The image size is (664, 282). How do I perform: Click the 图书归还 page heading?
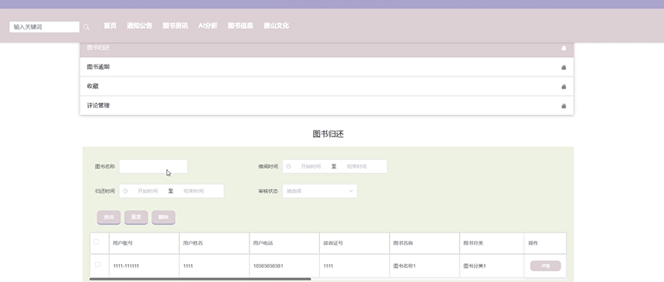328,134
